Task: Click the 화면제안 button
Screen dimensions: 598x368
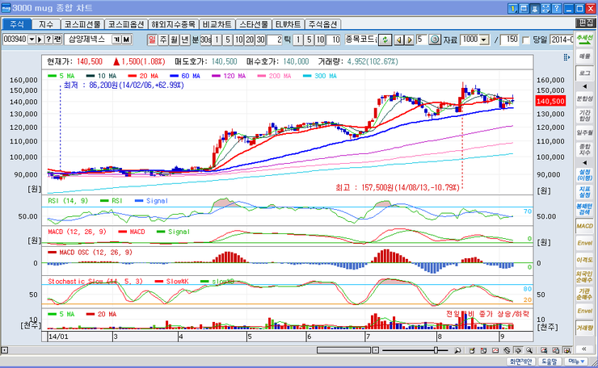Action: [521, 362]
